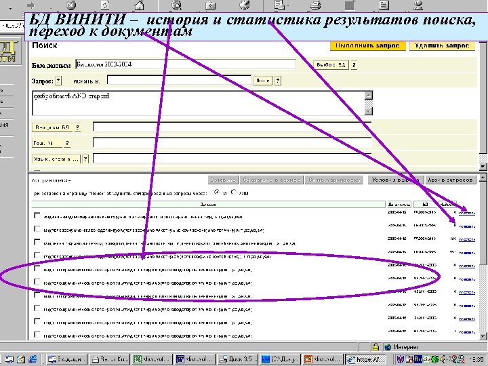Open the browser Favorites folder icon
Screen dimensions: 488x366
coord(211,5)
